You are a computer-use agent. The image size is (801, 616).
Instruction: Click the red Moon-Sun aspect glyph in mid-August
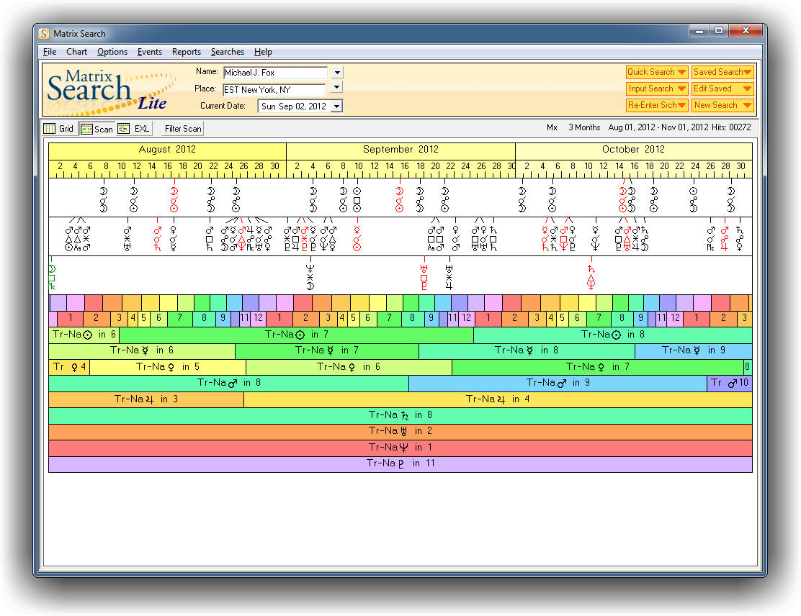click(174, 199)
